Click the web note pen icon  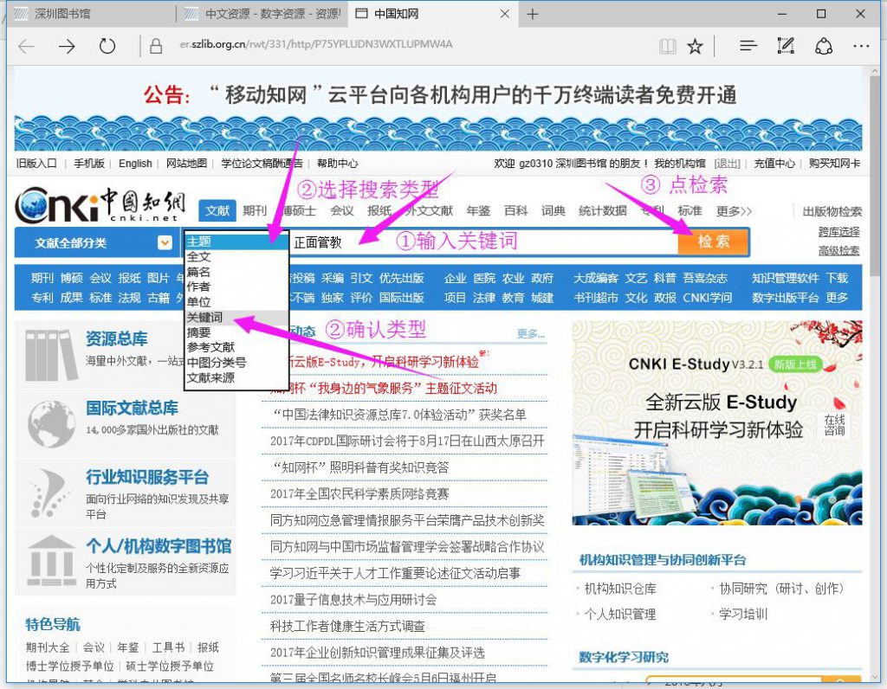coord(787,47)
